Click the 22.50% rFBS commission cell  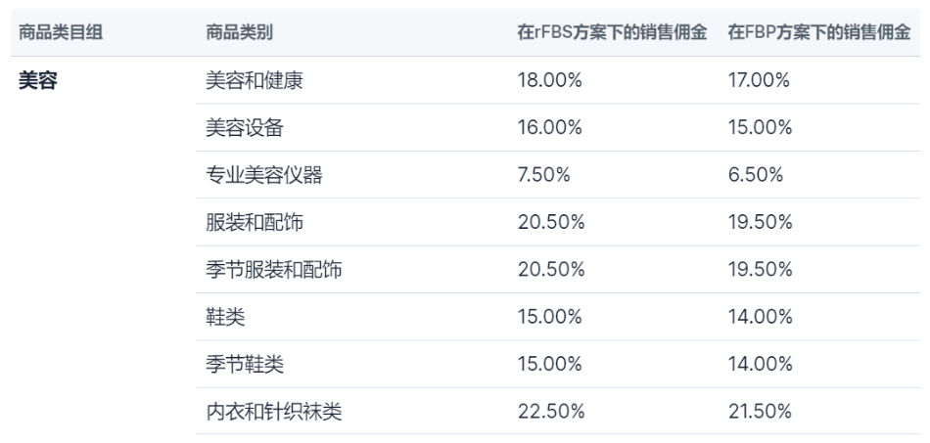pos(550,413)
